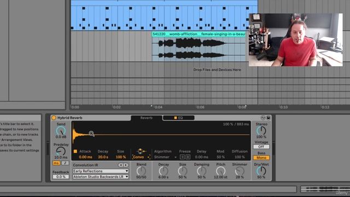The image size is (350, 197).
Task: Toggle the Hybrid Reverb device activator
Action: click(x=54, y=118)
